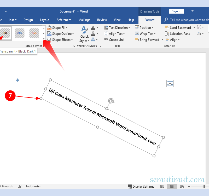The height and width of the screenshot is (196, 209).
Task: Select the orange Abc shape style
Action: point(34,33)
